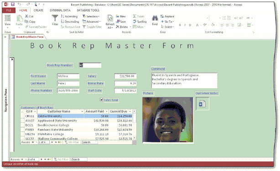Apply Underline text formatting
Viewport: 280px width, 171px height.
[x=190, y=25]
